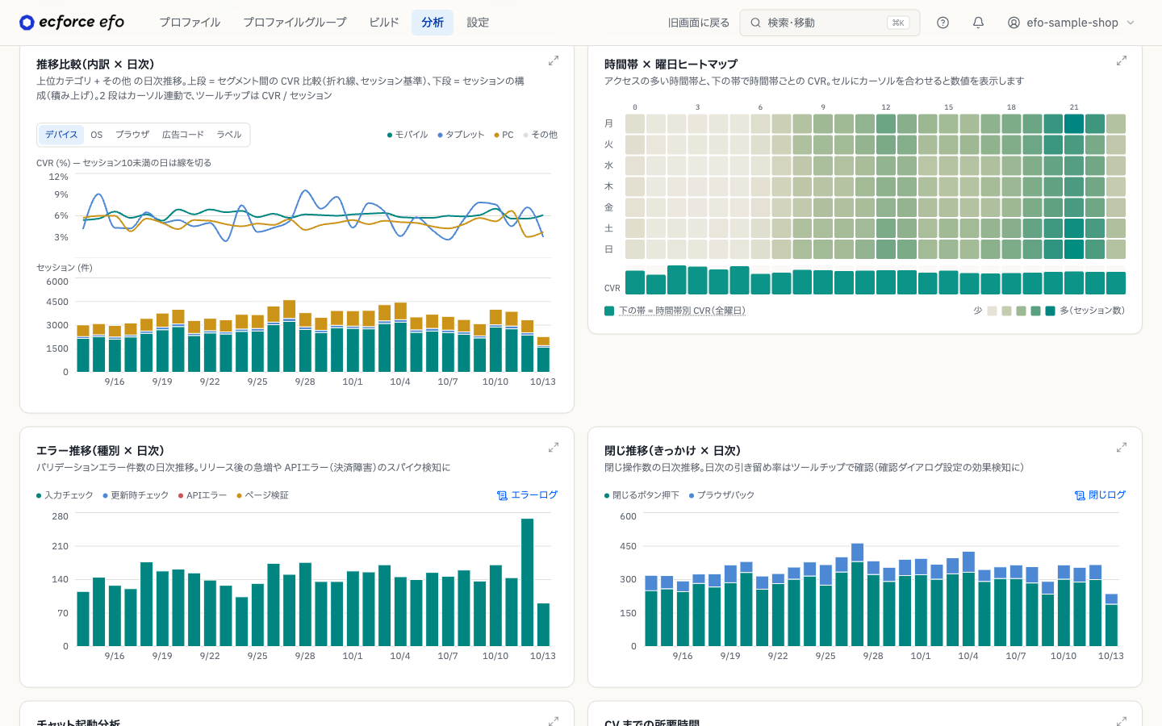This screenshot has height=726, width=1162.
Task: Open the プロファイルグループ menu
Action: (x=295, y=23)
